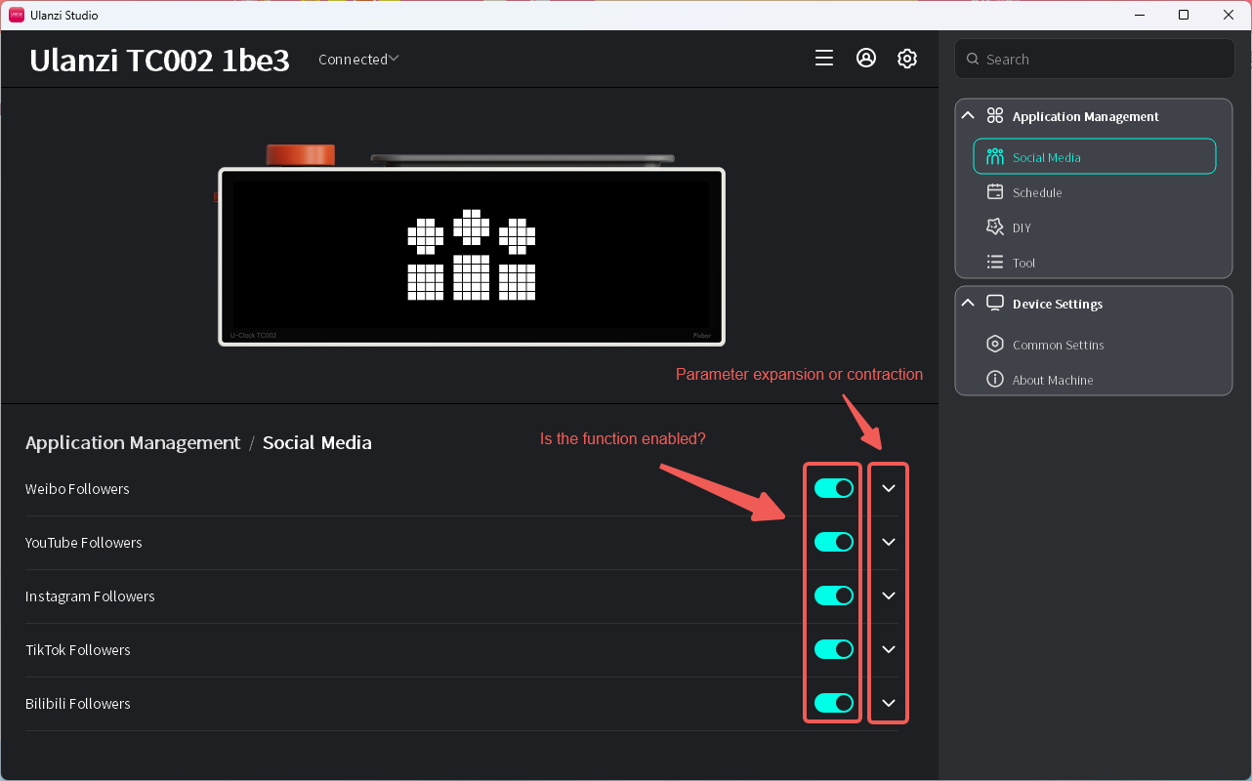Screen dimensions: 1252x781
Task: Click the Ulanzi Studio title bar logo
Action: coord(17,15)
